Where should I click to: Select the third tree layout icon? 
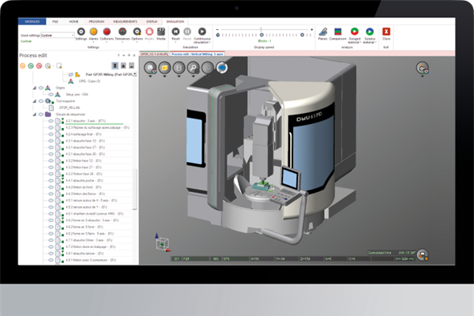point(131,66)
